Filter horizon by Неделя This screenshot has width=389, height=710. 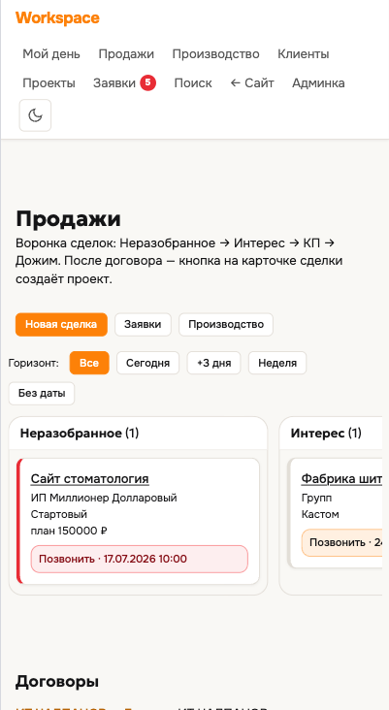pos(277,363)
